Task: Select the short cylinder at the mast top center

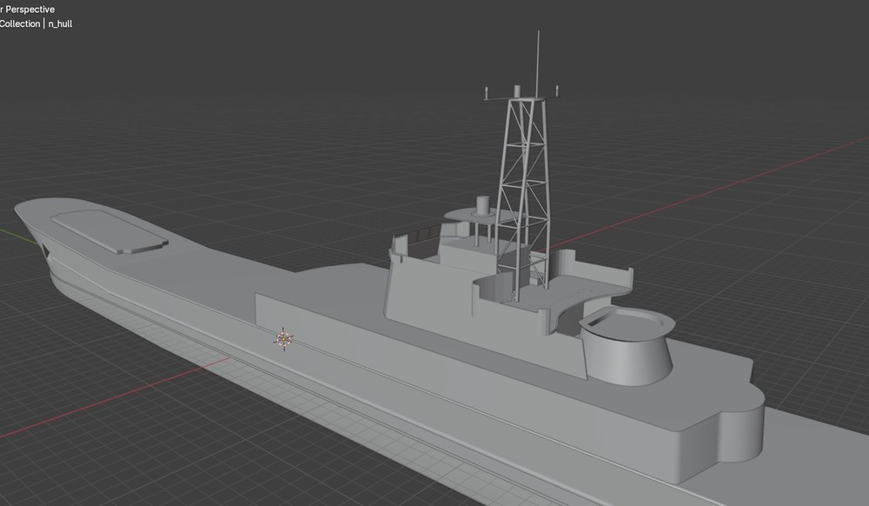Action: point(517,91)
